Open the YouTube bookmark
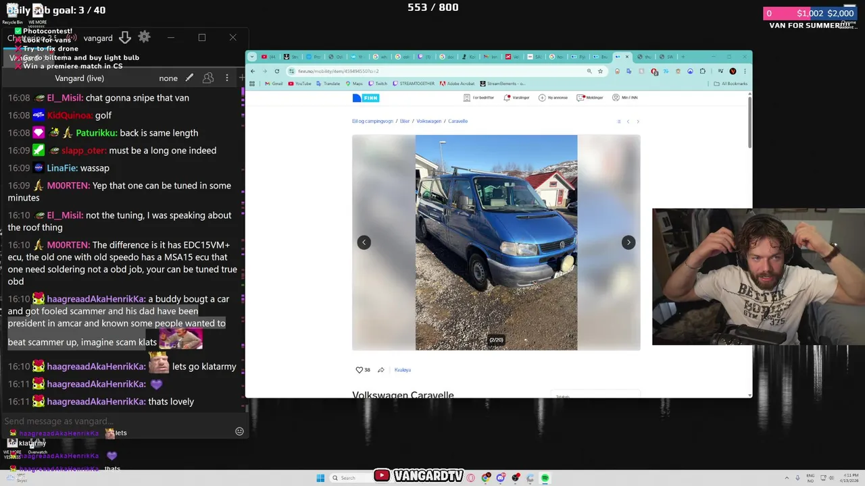 coord(299,84)
